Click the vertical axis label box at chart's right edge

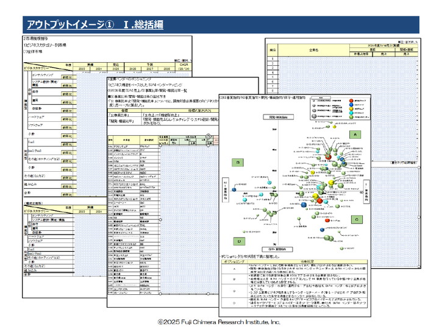tap(366, 192)
